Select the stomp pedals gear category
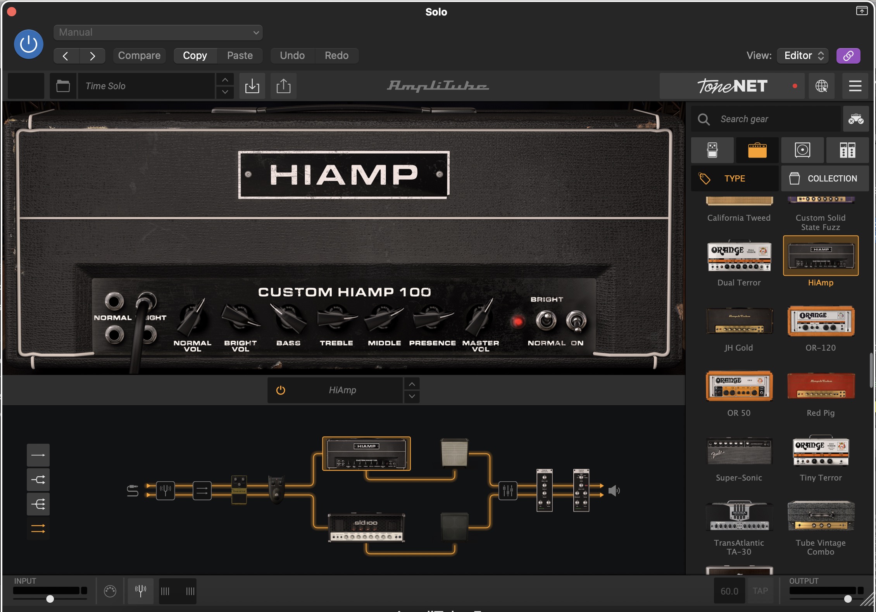This screenshot has height=612, width=876. click(712, 150)
